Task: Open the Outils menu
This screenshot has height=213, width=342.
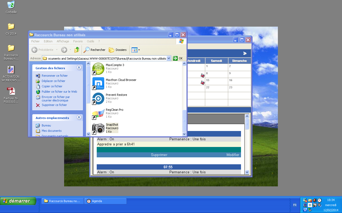Action: click(x=91, y=41)
